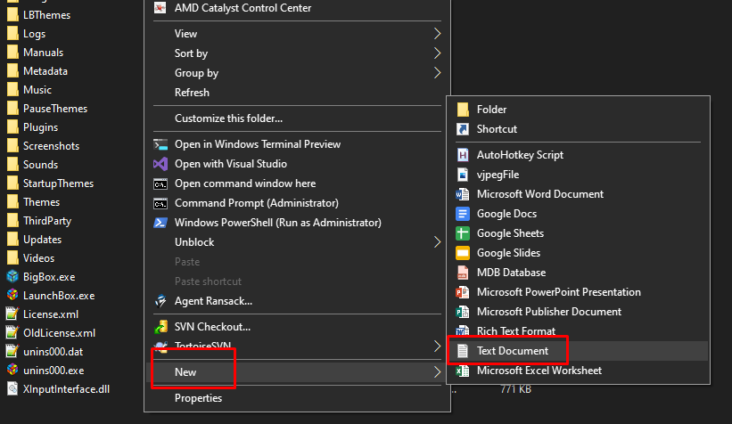
Task: Click the Folder icon in New submenu
Action: [x=463, y=110]
